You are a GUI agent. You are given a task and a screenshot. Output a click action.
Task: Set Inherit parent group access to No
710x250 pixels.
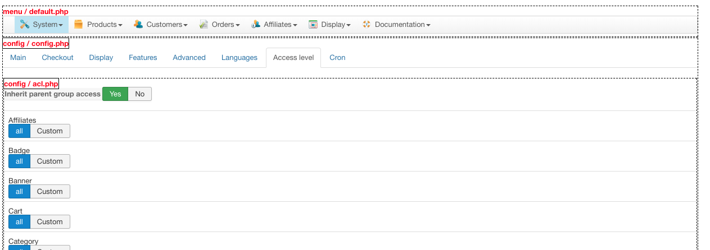point(140,94)
